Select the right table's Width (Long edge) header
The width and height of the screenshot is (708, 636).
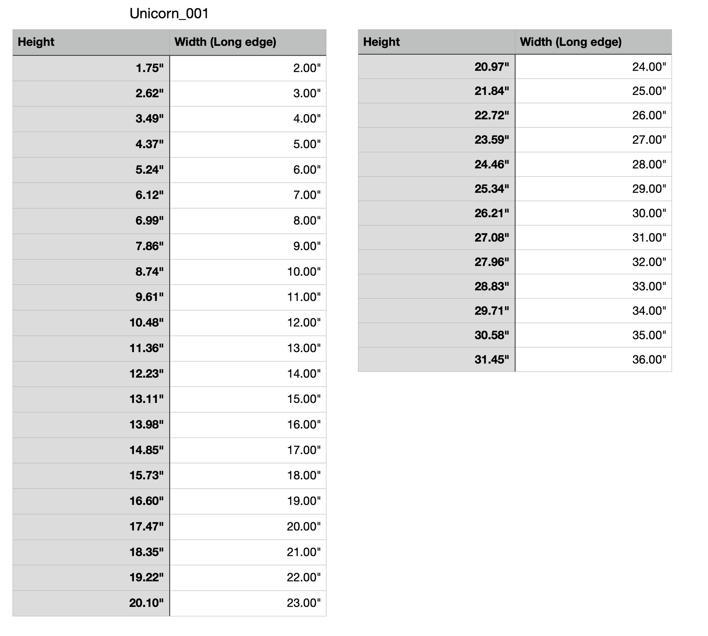pos(593,42)
